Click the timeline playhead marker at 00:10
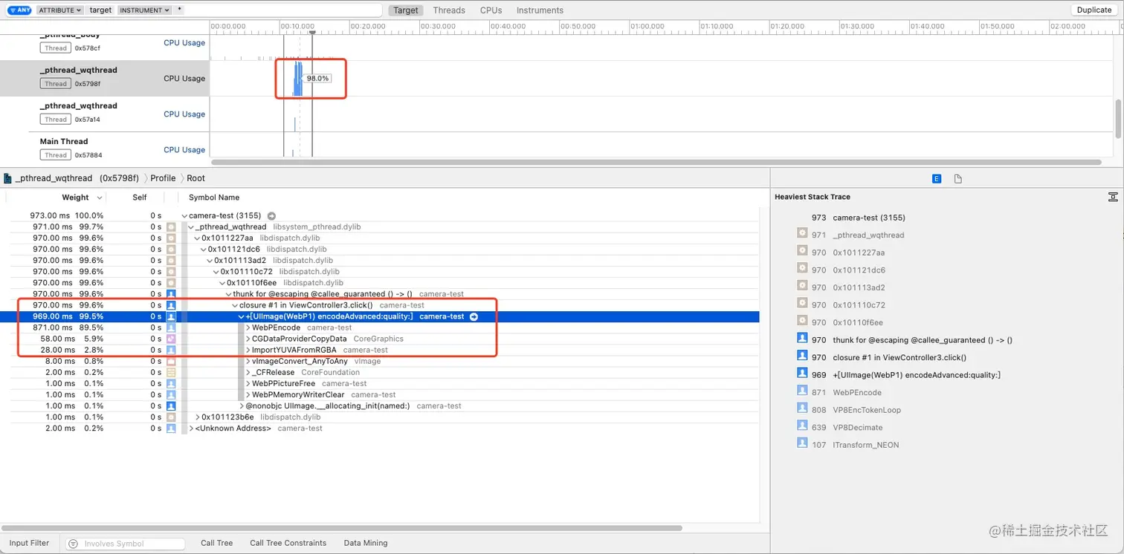 point(313,31)
